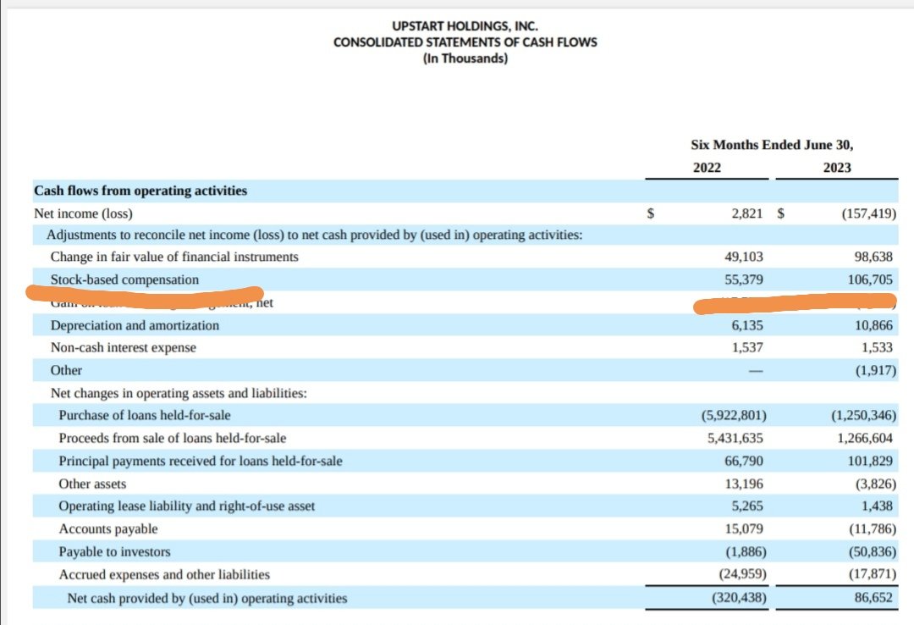Select depreciation value 6,135

(x=746, y=326)
